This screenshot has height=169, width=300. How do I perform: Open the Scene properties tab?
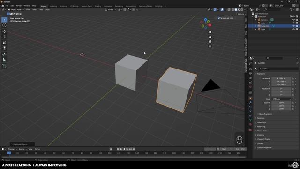pyautogui.click(x=250, y=83)
